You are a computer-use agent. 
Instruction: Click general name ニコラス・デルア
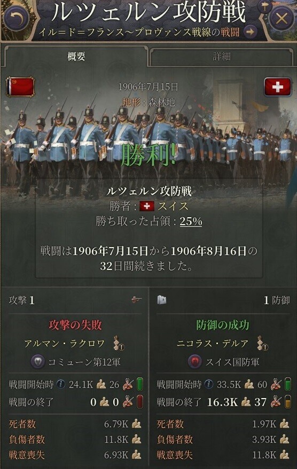(x=213, y=344)
